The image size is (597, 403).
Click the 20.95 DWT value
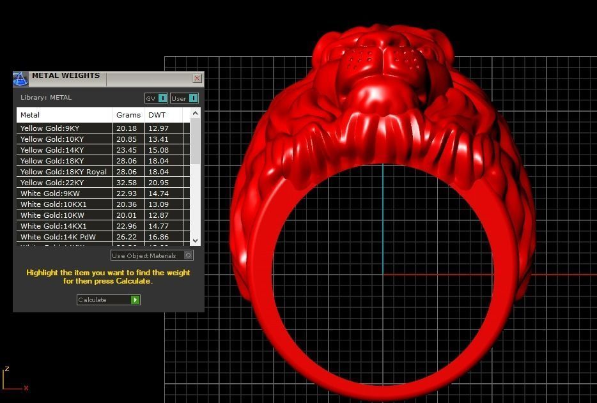tap(159, 182)
